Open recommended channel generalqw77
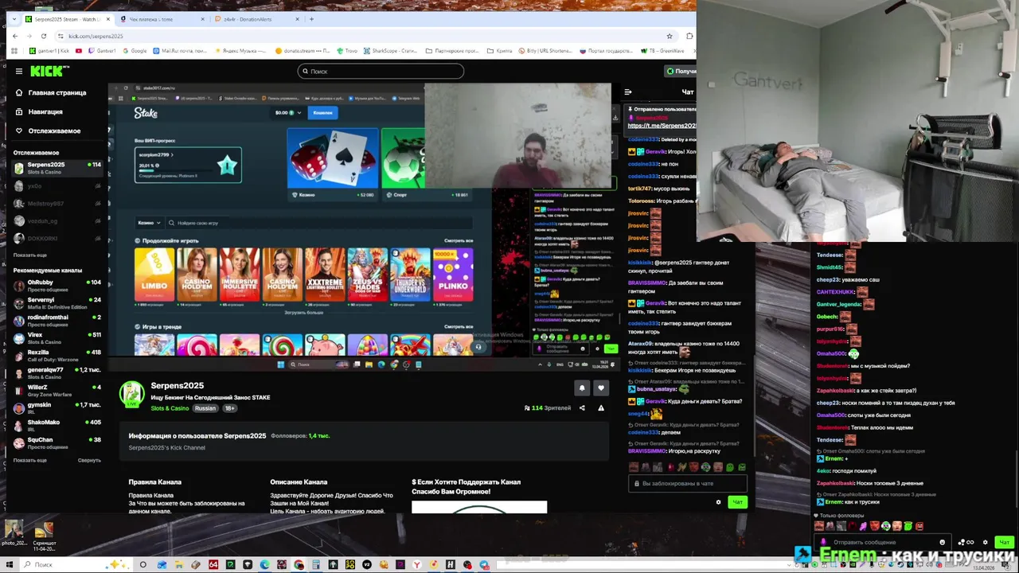 tap(57, 373)
